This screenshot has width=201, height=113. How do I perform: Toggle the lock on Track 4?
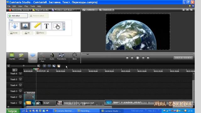20,85
